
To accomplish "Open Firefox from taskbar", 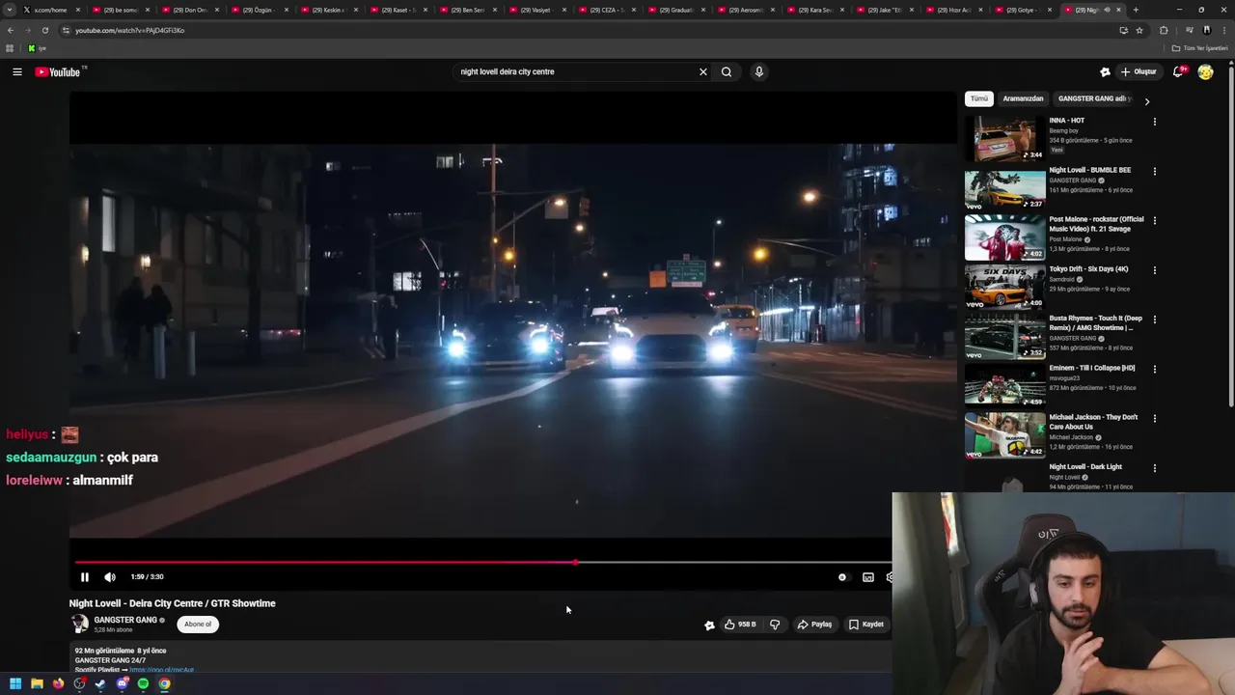I will [58, 683].
